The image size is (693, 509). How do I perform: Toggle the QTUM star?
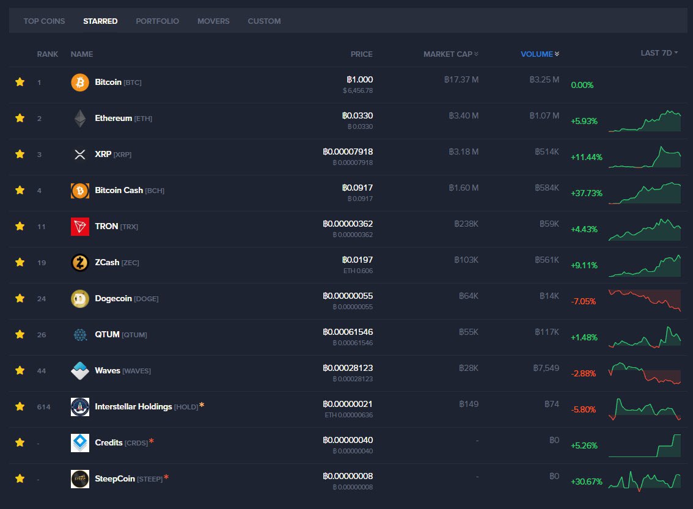point(20,334)
